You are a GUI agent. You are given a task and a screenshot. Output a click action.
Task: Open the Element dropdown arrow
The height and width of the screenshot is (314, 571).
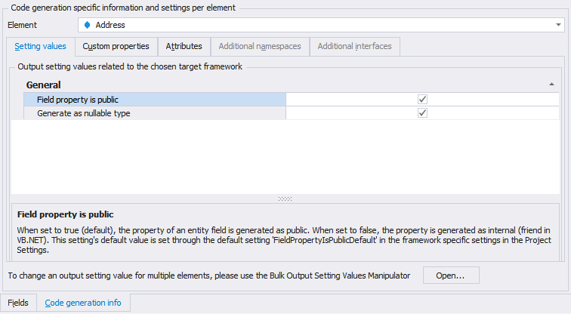point(558,25)
